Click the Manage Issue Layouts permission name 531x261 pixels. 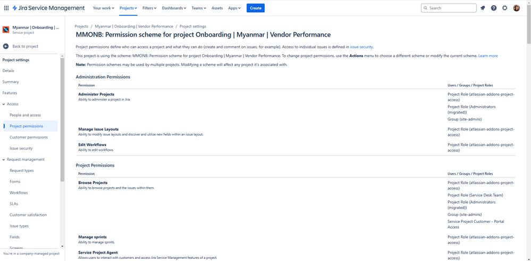[x=98, y=129]
